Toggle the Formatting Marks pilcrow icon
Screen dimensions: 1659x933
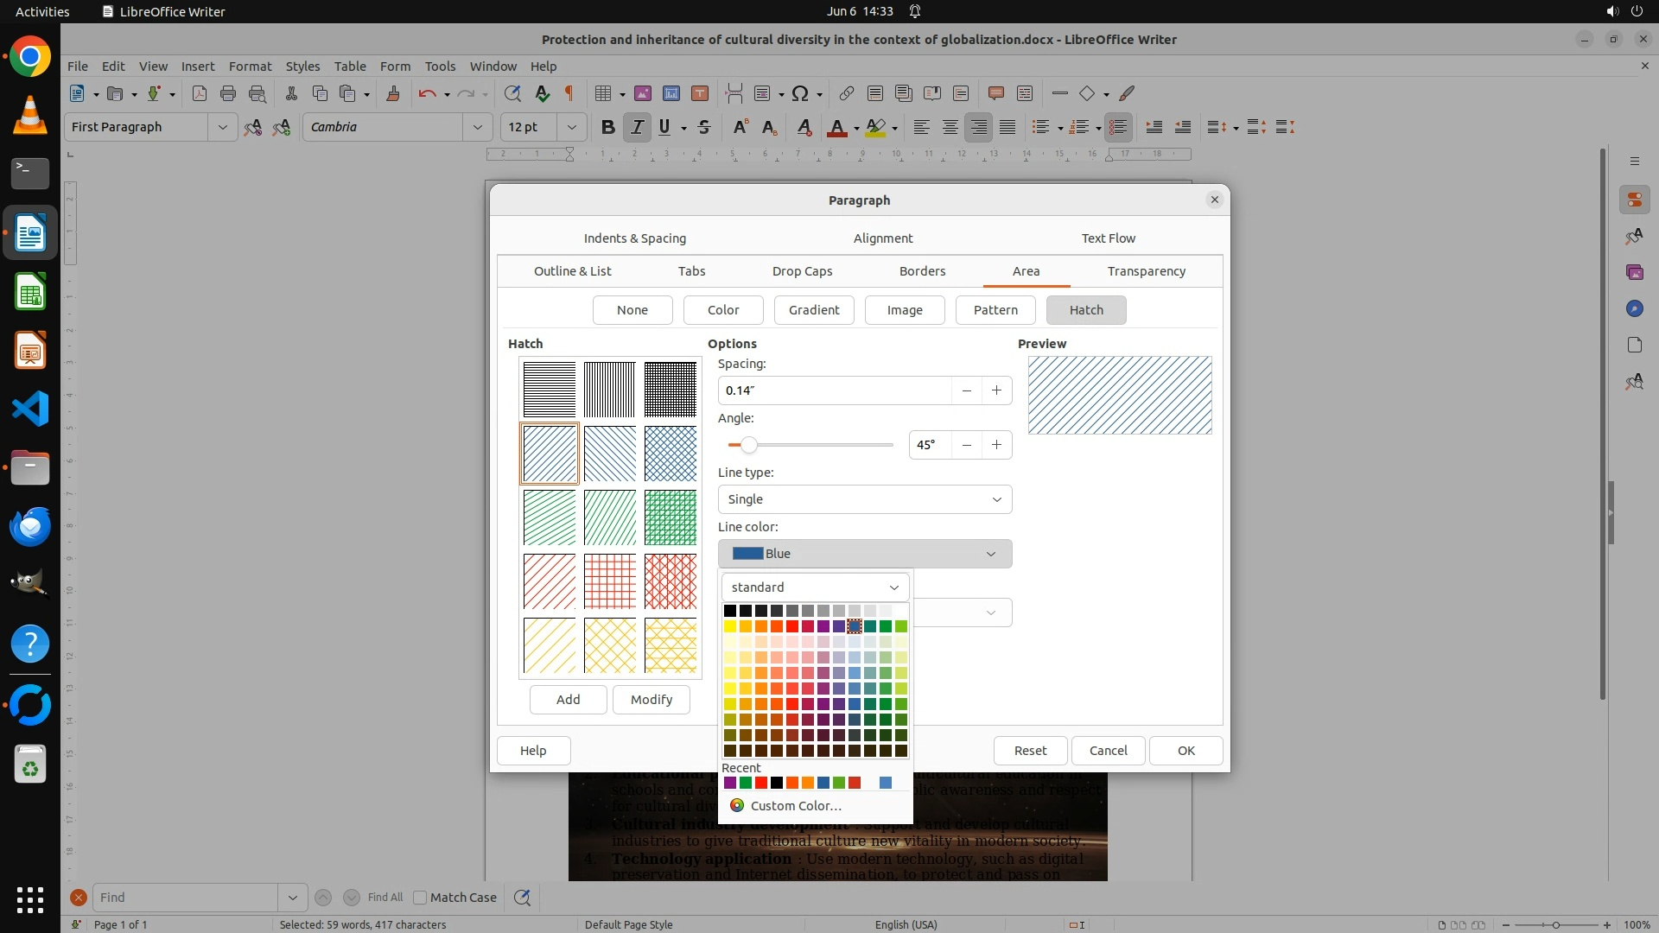569,93
